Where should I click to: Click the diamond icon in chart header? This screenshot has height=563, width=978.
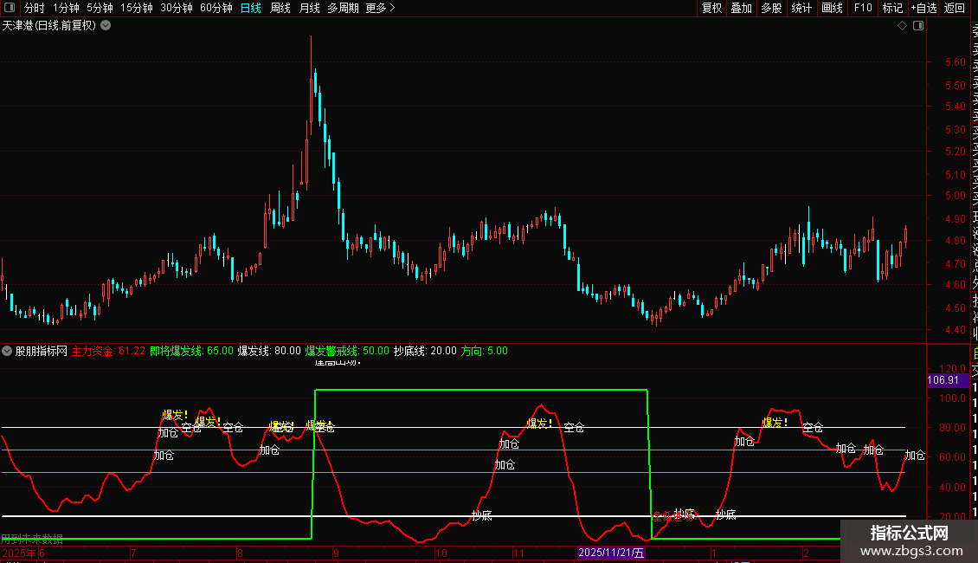902,26
